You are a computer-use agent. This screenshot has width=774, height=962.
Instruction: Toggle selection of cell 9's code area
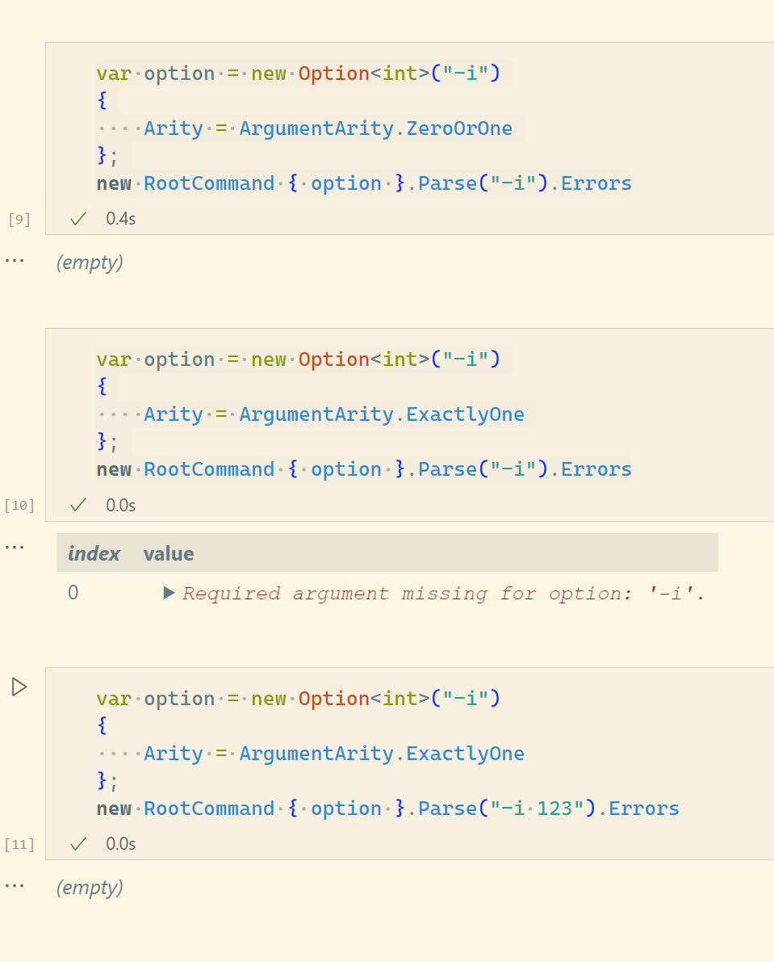[x=363, y=128]
